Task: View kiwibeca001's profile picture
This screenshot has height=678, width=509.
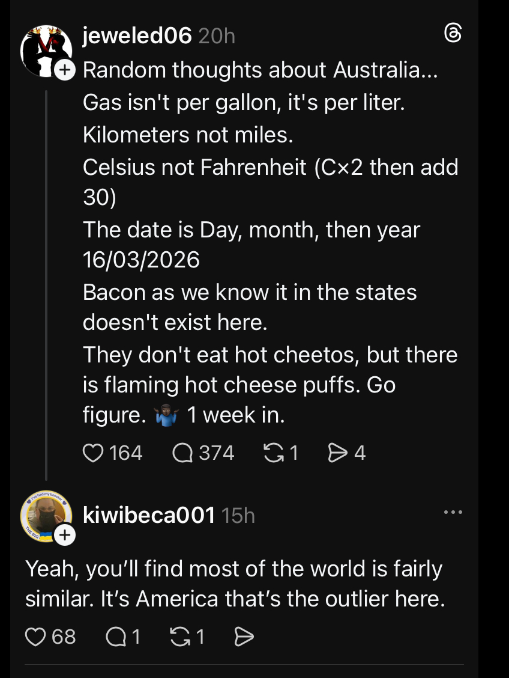Action: [43, 515]
